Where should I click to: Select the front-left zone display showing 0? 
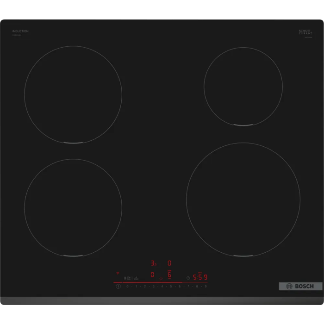152,274
